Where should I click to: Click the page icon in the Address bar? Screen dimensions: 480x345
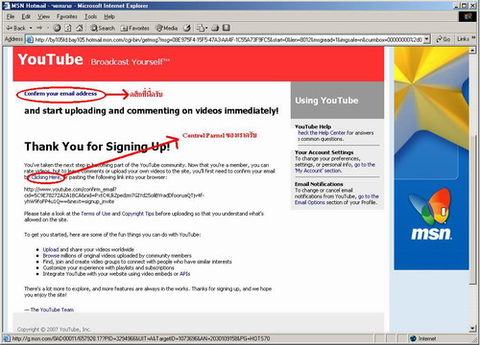click(x=30, y=39)
